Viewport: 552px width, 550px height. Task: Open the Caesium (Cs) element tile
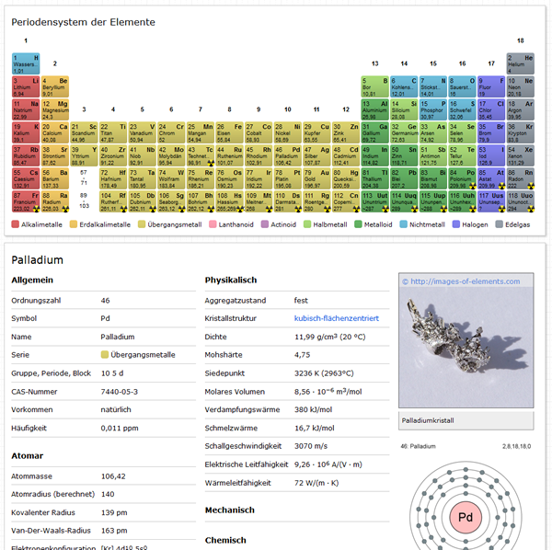click(26, 178)
